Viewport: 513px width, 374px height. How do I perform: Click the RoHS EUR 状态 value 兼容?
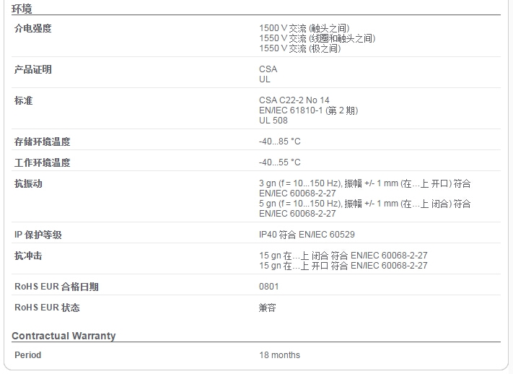(267, 308)
